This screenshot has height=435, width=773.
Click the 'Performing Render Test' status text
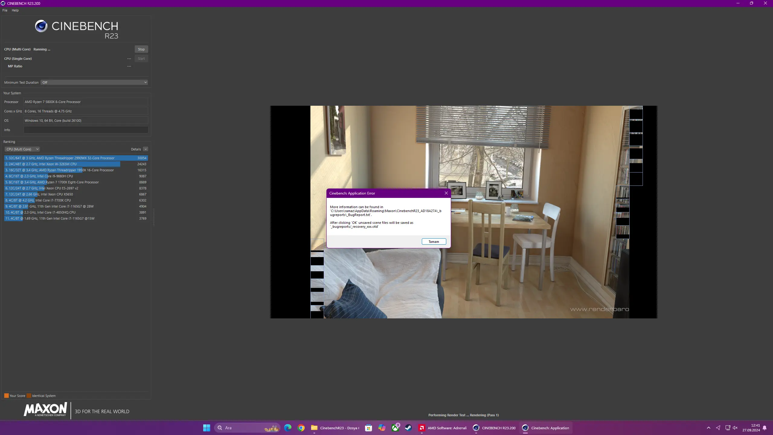[463, 415]
